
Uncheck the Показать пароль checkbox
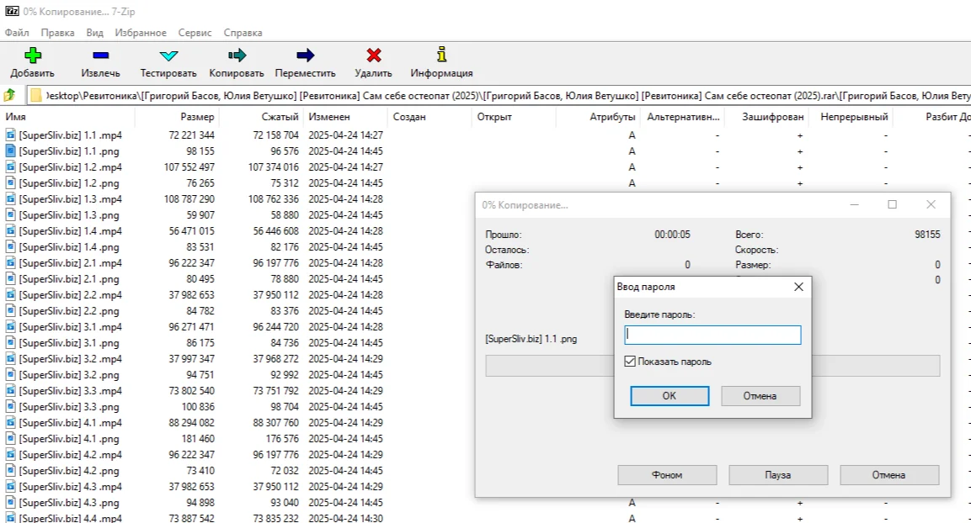pyautogui.click(x=630, y=362)
